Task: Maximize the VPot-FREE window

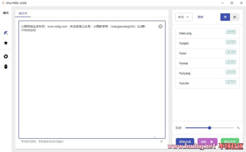Action: coord(232,3)
